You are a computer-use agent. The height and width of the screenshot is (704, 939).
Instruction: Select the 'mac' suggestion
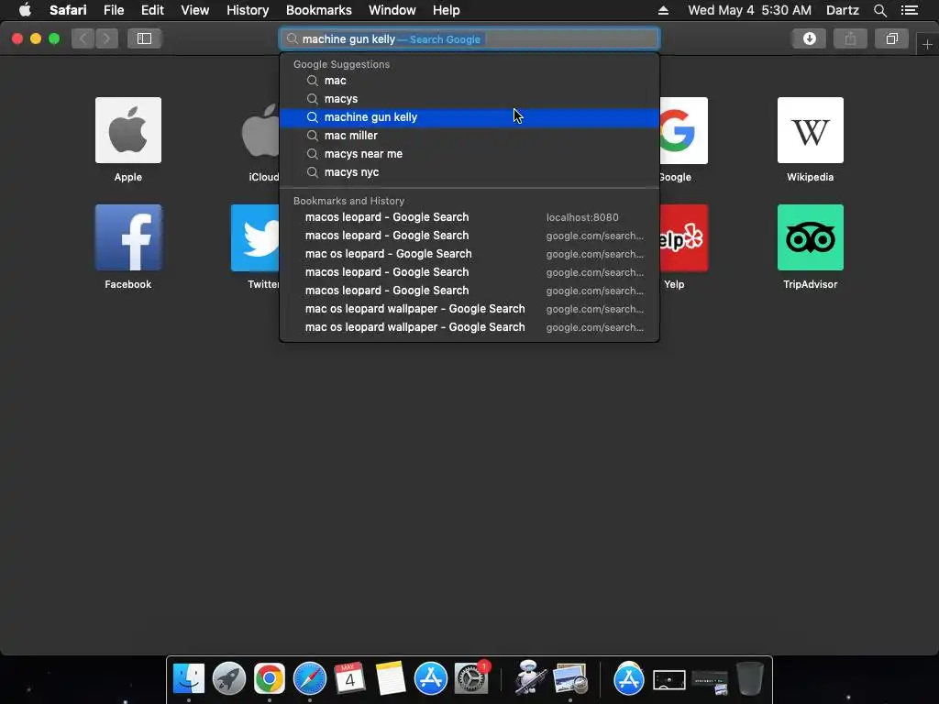coord(469,81)
